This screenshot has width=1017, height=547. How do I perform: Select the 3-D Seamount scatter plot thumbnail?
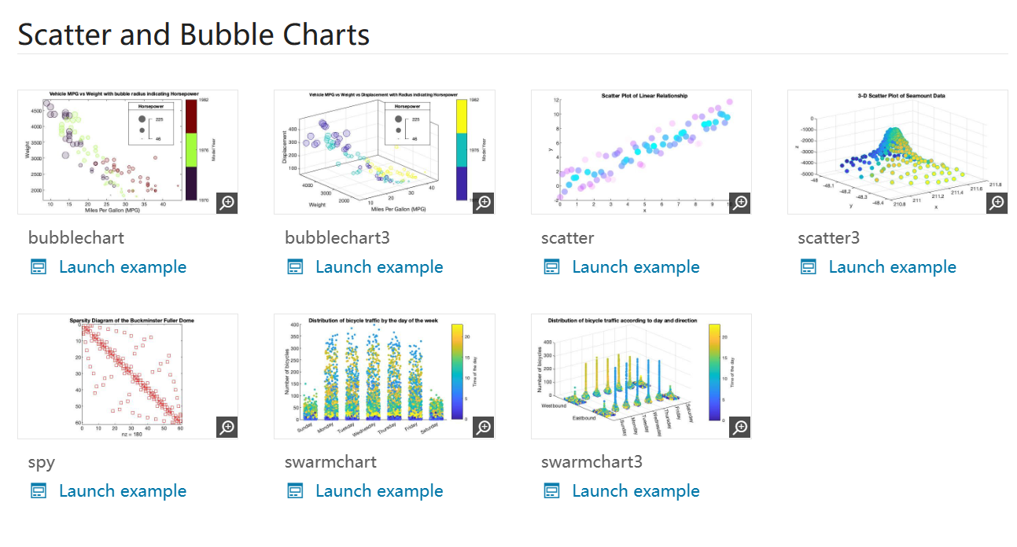click(x=889, y=151)
